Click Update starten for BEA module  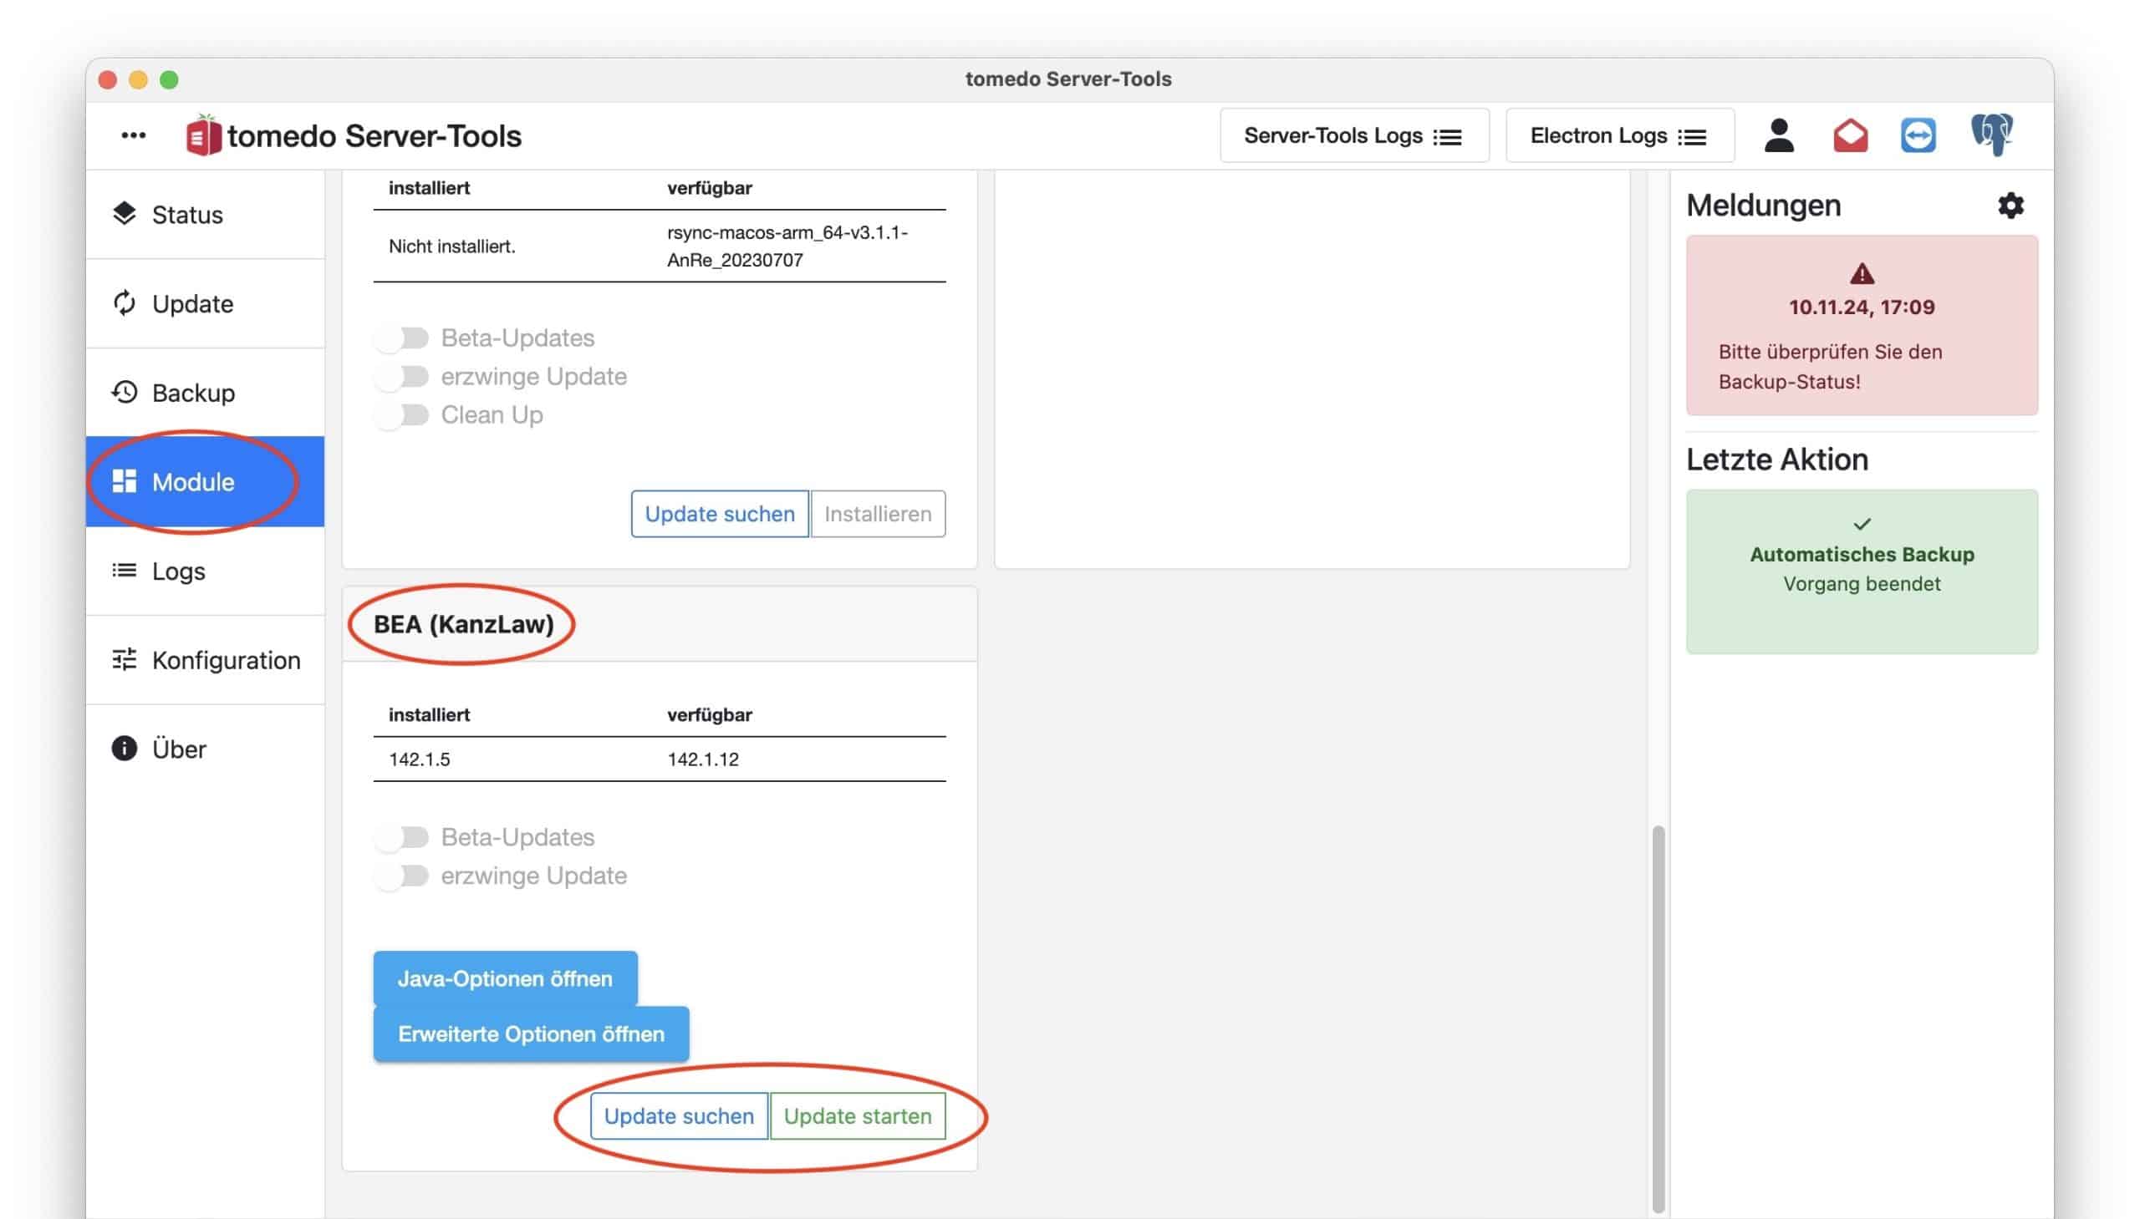[857, 1115]
